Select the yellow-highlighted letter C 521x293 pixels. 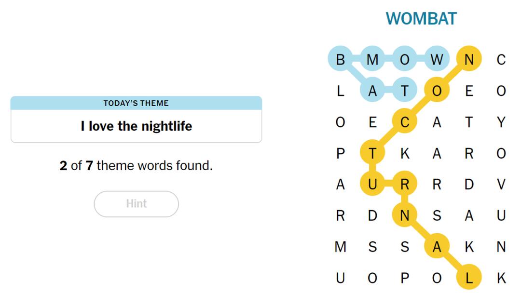pos(405,122)
